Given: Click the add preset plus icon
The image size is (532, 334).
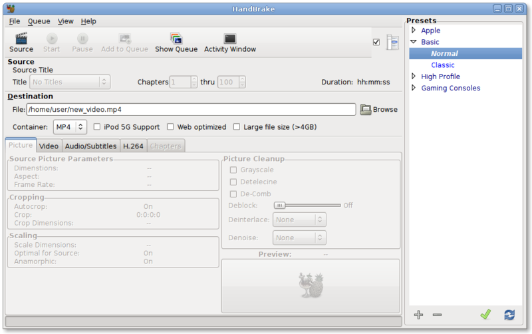Looking at the screenshot, I should pyautogui.click(x=418, y=315).
